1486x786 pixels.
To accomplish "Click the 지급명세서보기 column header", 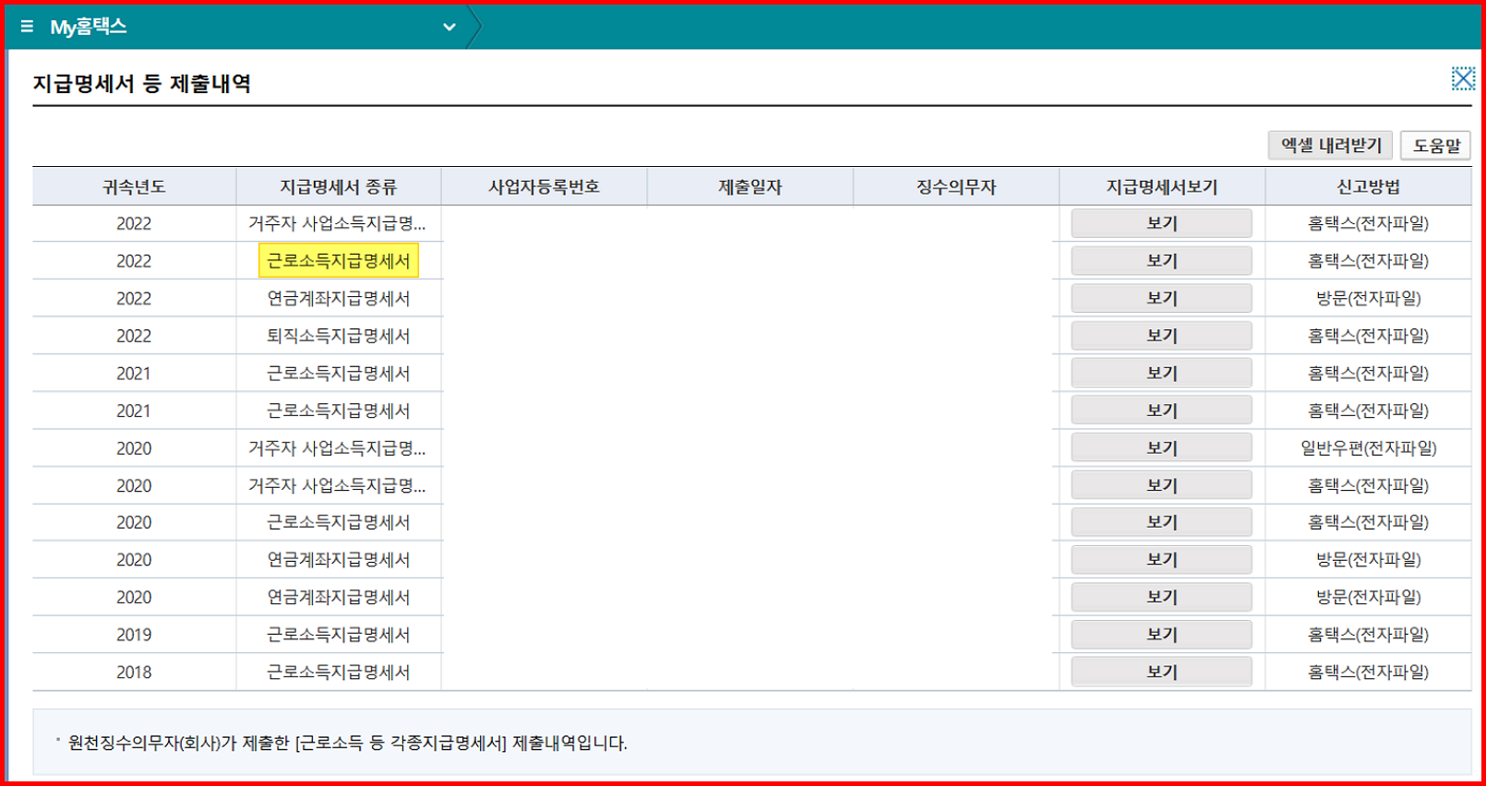I will pyautogui.click(x=1162, y=186).
